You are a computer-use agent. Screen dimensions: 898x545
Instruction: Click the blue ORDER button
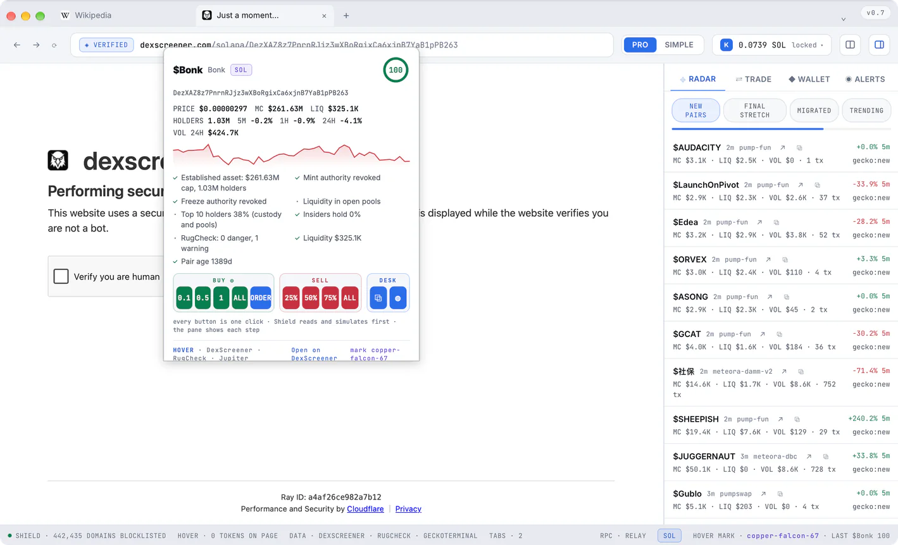coord(261,298)
